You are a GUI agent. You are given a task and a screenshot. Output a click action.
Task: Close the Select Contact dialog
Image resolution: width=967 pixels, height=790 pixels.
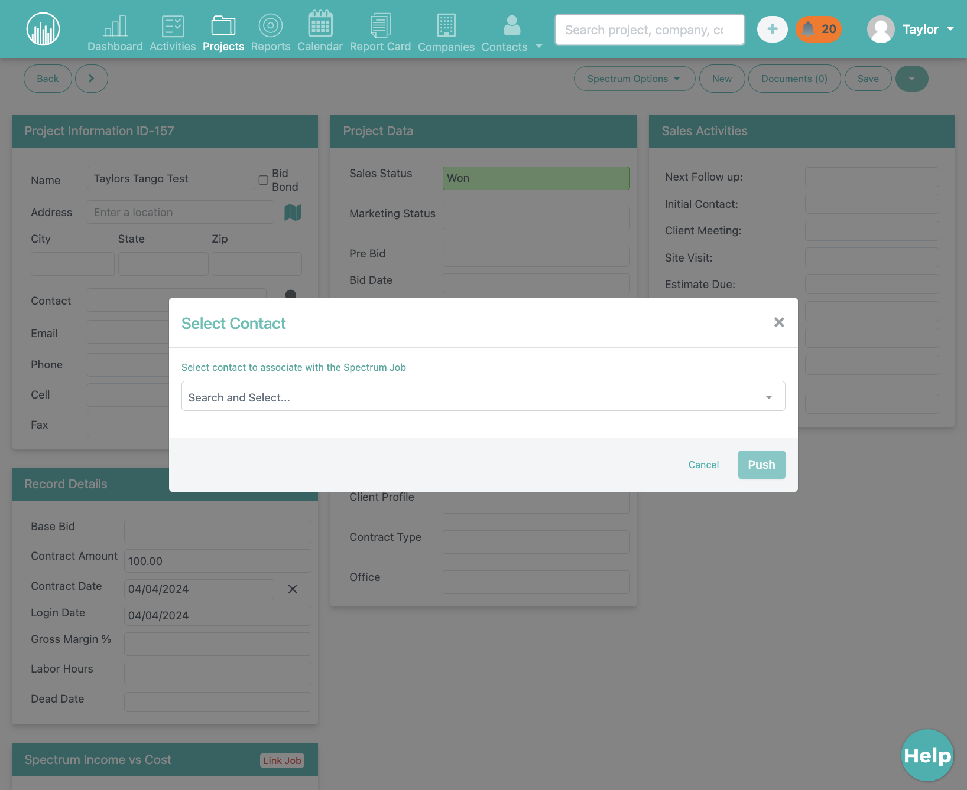click(779, 322)
